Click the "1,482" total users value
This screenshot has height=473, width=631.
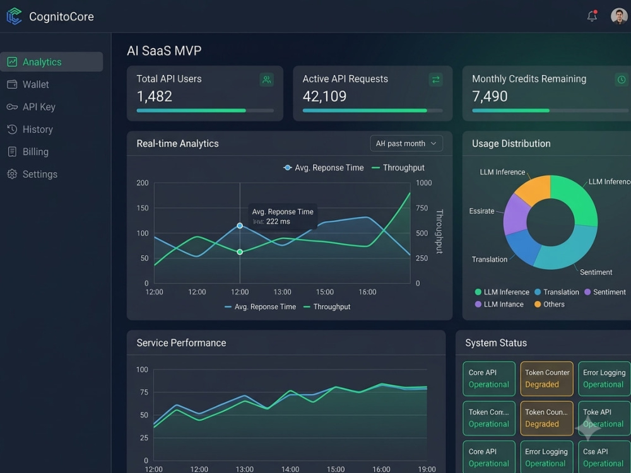coord(154,96)
